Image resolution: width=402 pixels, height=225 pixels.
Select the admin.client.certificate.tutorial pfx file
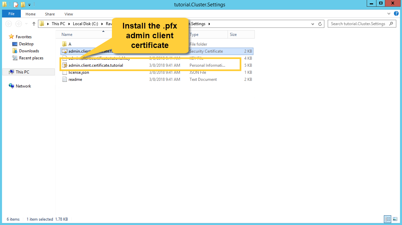[x=96, y=65]
